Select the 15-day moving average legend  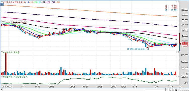[31, 2]
